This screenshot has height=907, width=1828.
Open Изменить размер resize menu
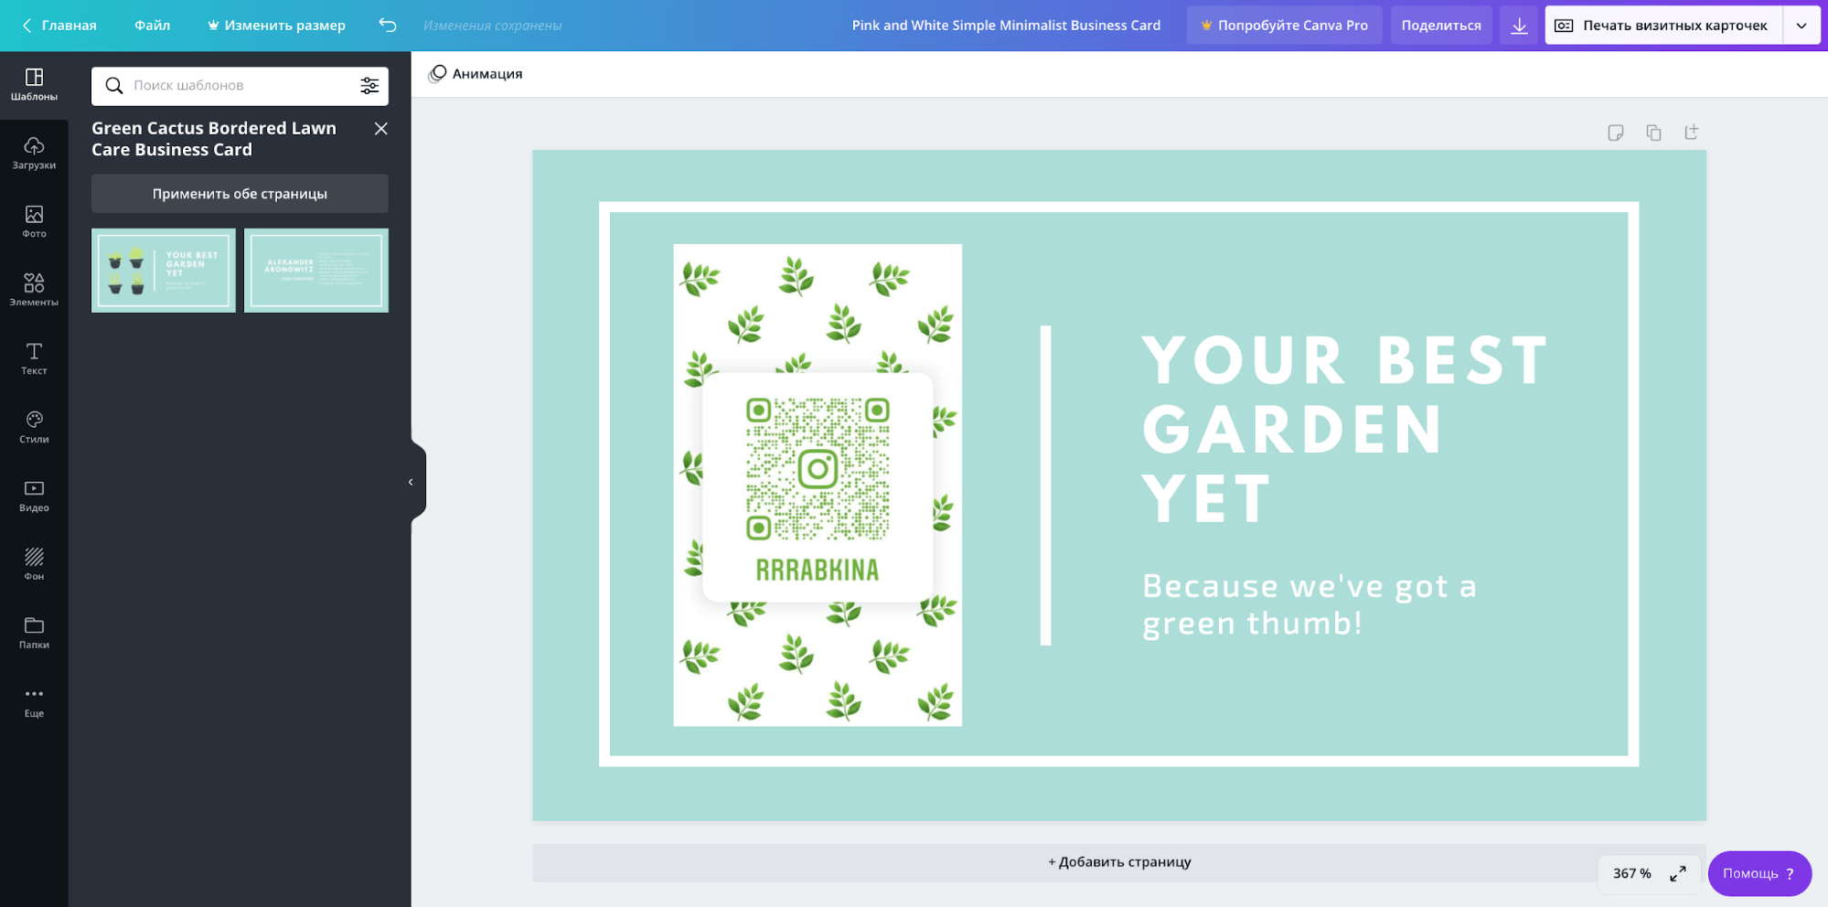[276, 26]
